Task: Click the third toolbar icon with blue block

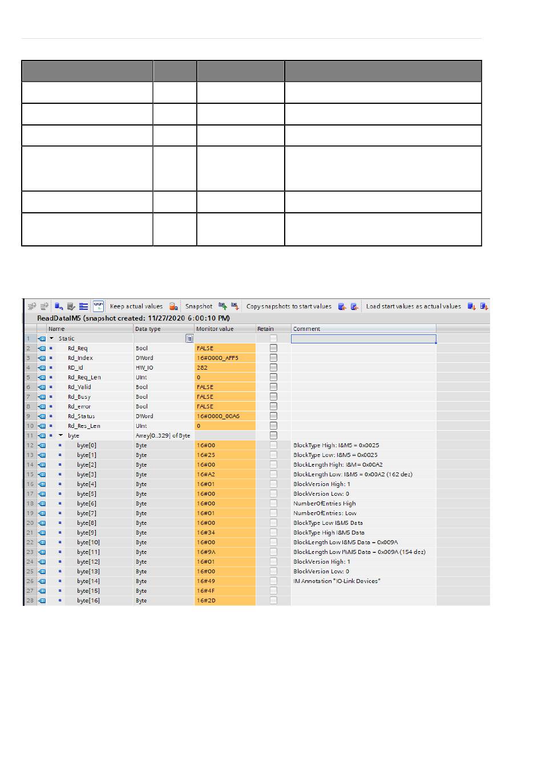Action: 59,306
